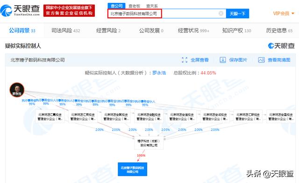Open the 经营风险 2 section tab

point(108,30)
